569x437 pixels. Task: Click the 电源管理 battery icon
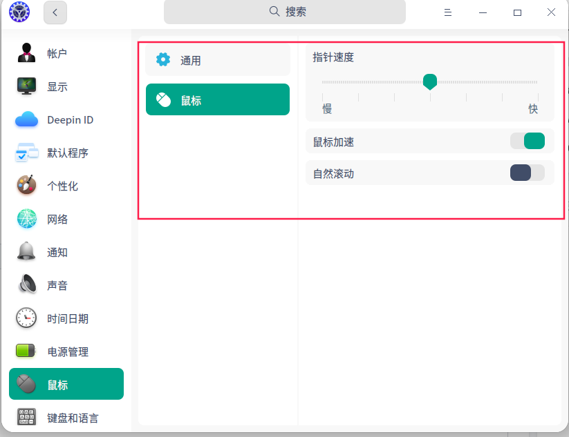(x=26, y=351)
